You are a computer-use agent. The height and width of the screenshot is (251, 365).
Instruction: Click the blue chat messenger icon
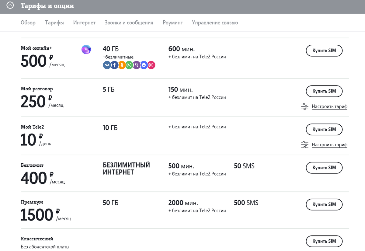point(144,65)
